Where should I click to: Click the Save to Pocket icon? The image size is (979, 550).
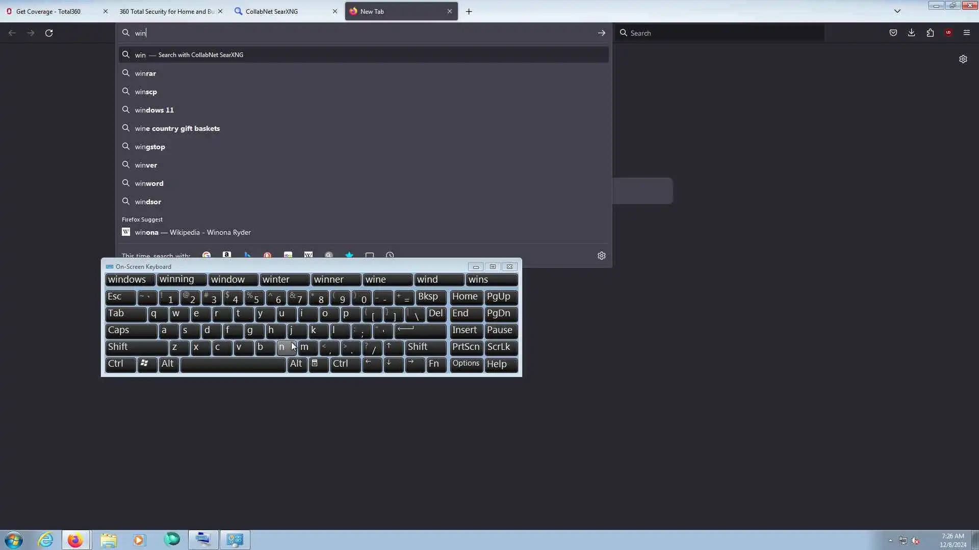(x=893, y=33)
